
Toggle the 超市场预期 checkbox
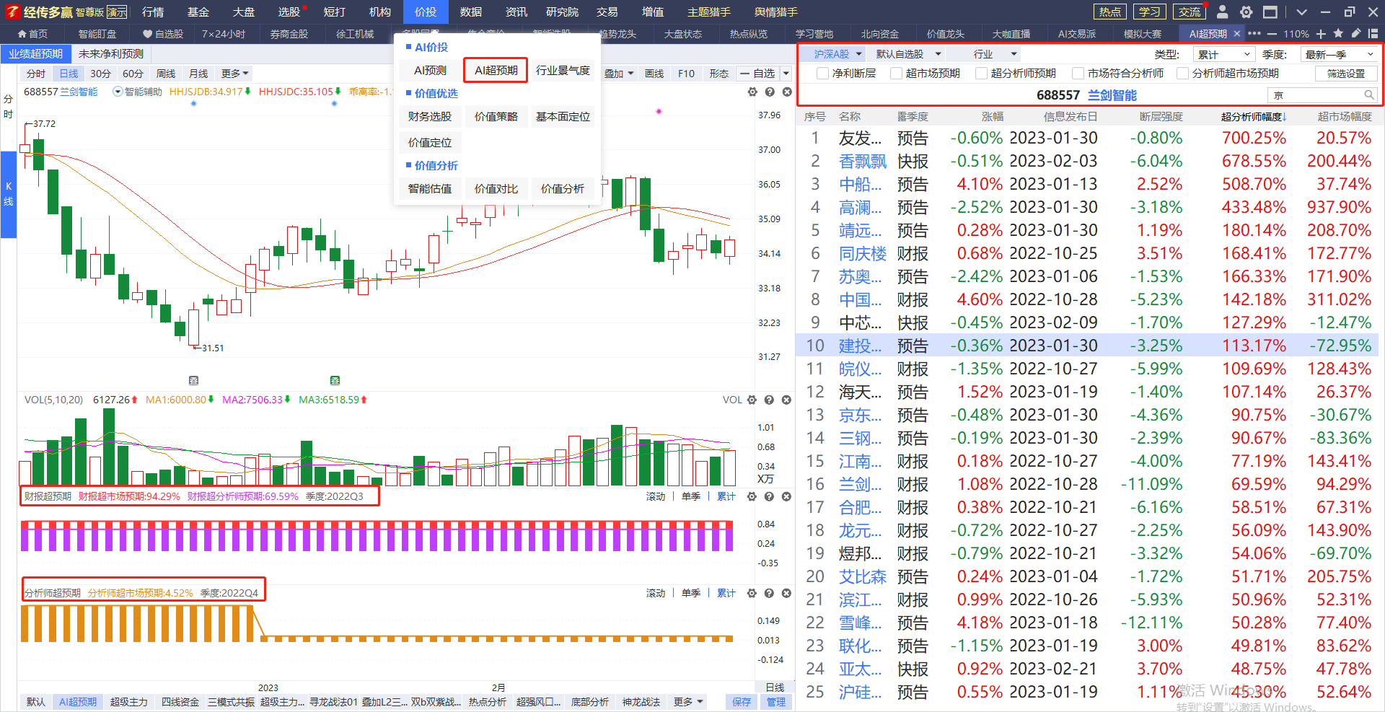[x=896, y=74]
